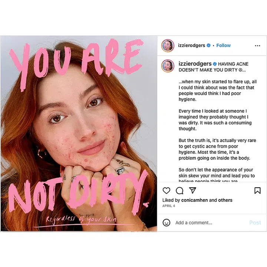
Task: Open the izzierodgers username in the header
Action: [191, 46]
